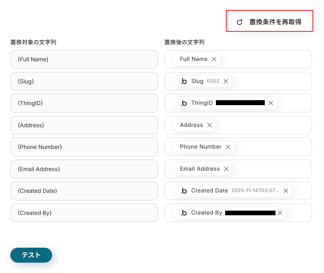Clear the Phone Number tag

[228, 147]
